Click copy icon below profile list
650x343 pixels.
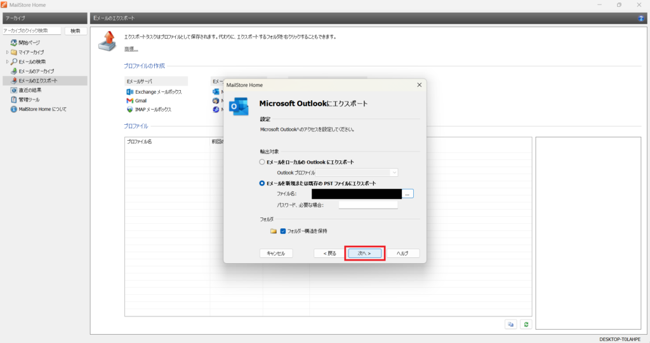click(511, 325)
